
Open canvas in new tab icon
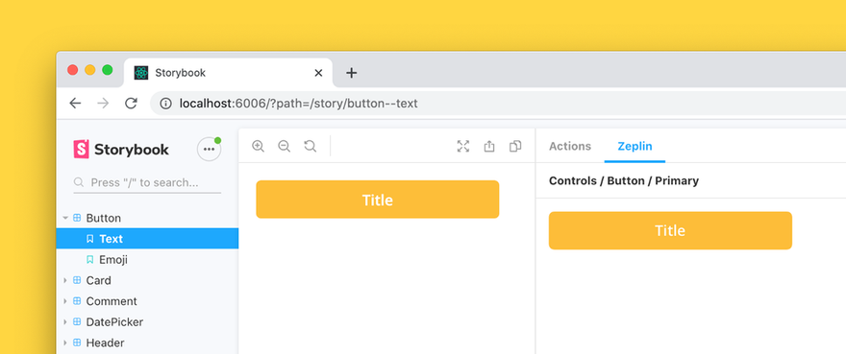click(488, 146)
